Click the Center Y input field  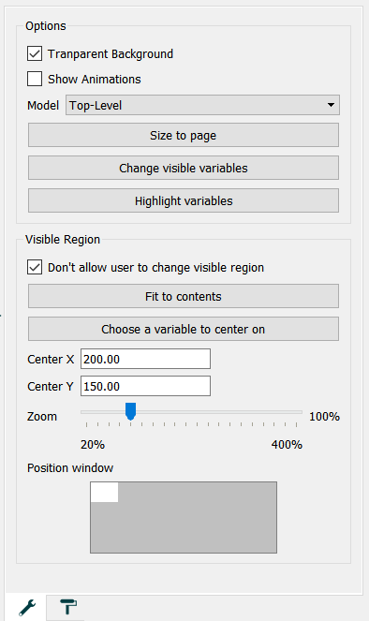145,386
